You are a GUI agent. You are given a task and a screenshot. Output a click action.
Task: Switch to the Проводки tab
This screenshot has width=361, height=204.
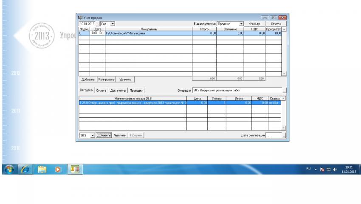[x=137, y=90]
